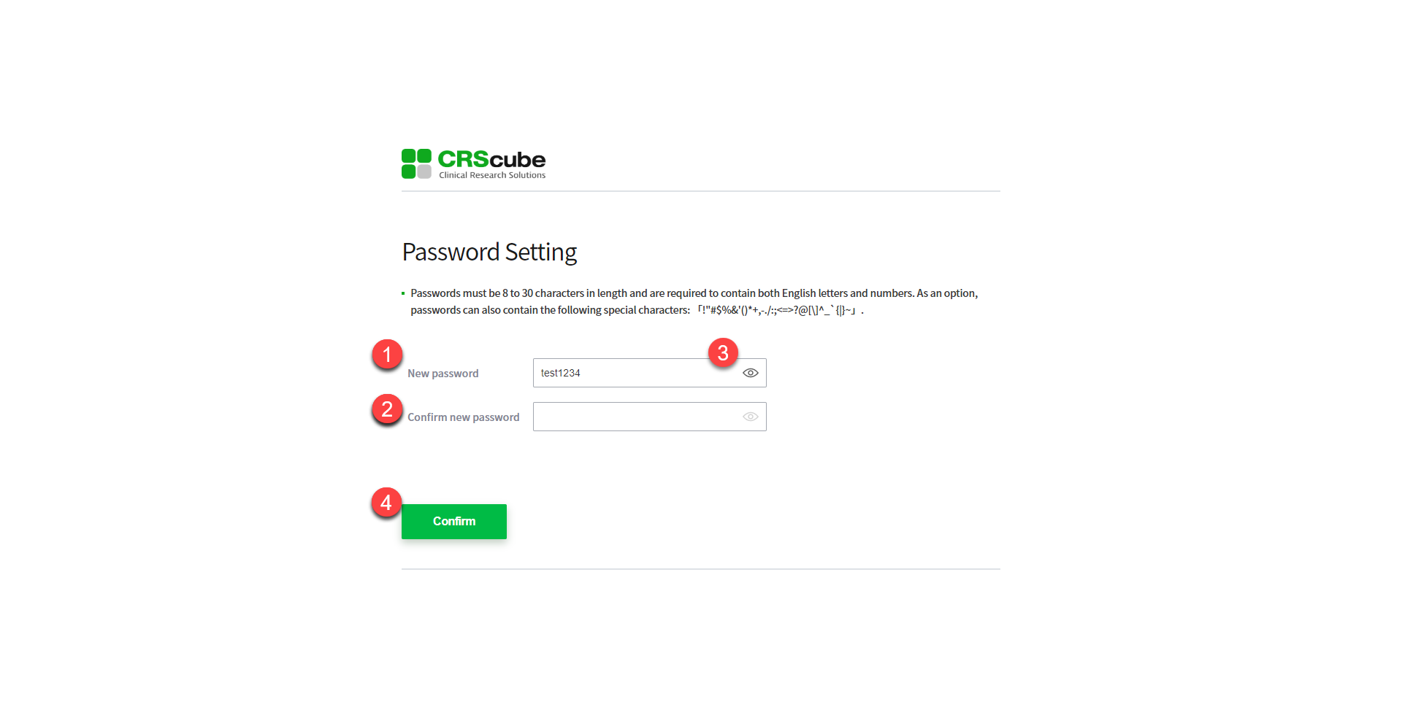The image size is (1402, 707).
Task: Focus the empty Confirm new password input
Action: pyautogui.click(x=635, y=417)
